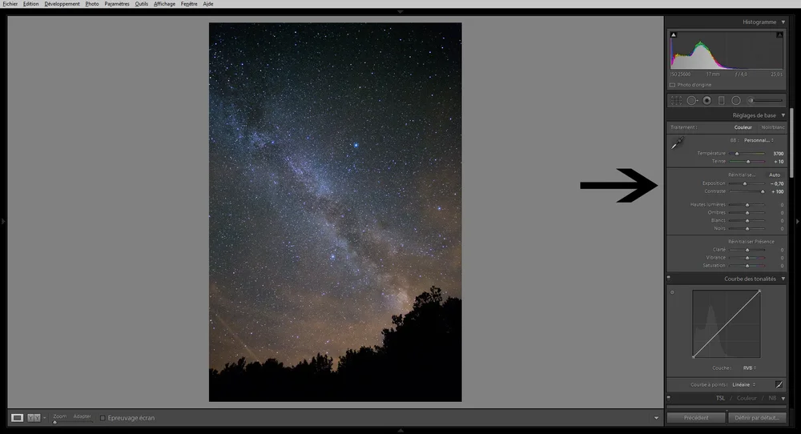Click Réinitialiser Présence label
The width and height of the screenshot is (801, 434).
tap(751, 242)
